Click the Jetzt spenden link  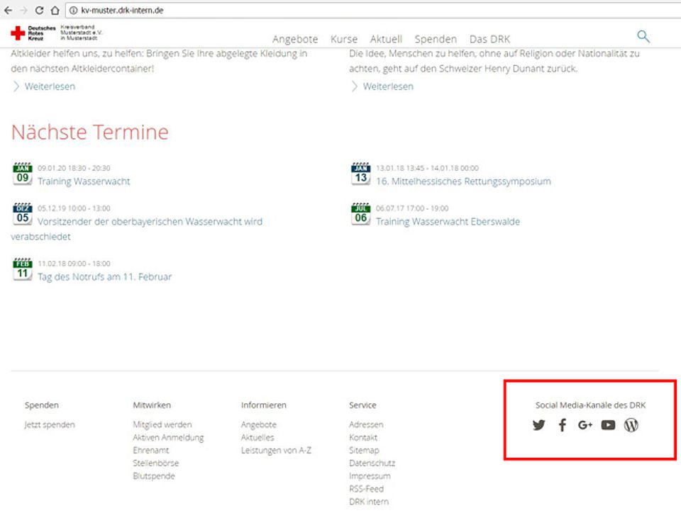pyautogui.click(x=48, y=424)
